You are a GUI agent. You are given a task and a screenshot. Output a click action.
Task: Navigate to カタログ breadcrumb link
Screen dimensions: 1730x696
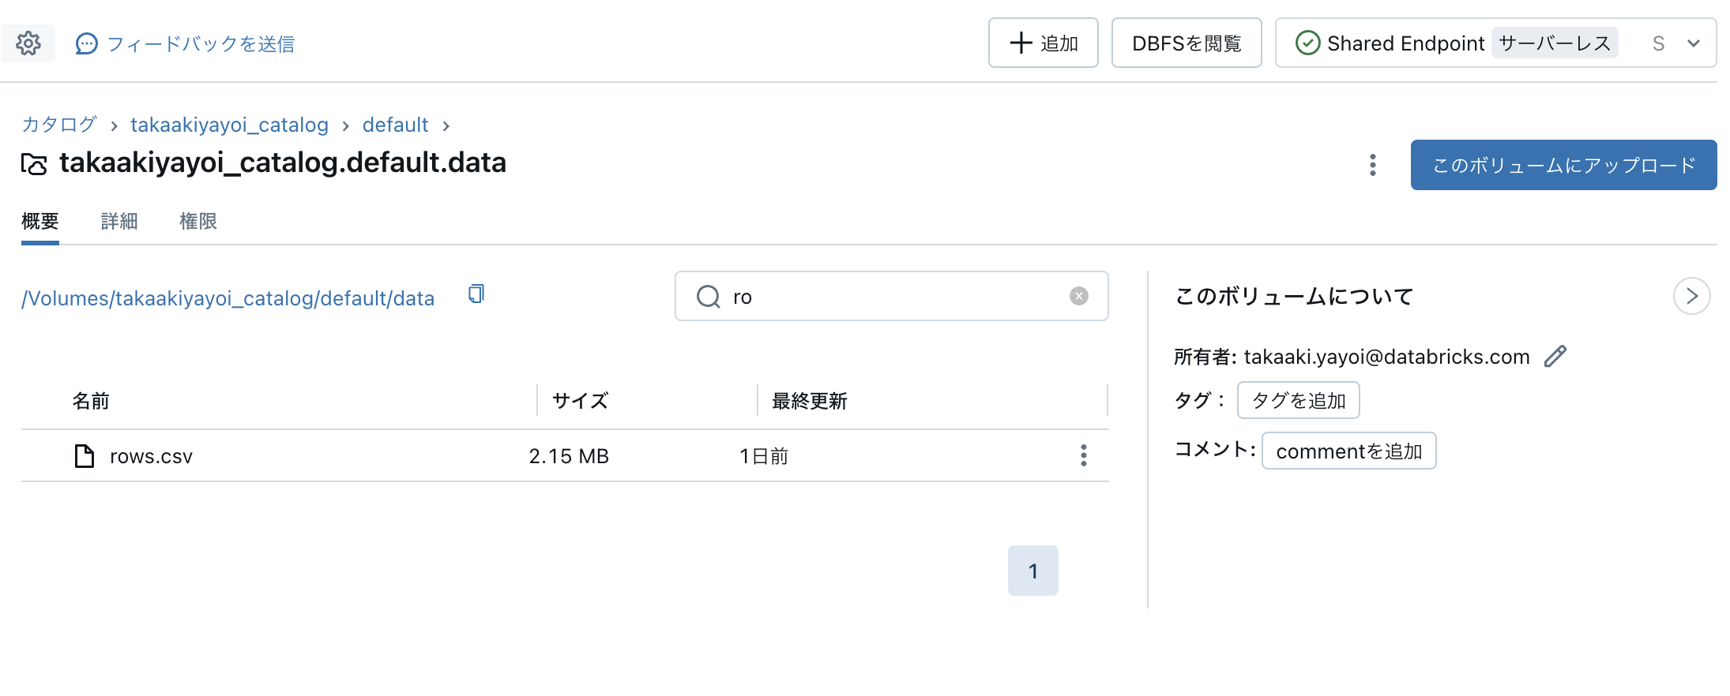coord(58,124)
